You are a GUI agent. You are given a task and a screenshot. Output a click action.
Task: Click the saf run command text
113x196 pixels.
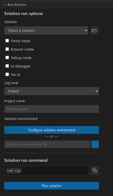coord(14,171)
